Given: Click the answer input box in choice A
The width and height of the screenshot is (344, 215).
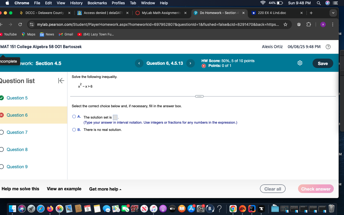Looking at the screenshot, I should [115, 117].
